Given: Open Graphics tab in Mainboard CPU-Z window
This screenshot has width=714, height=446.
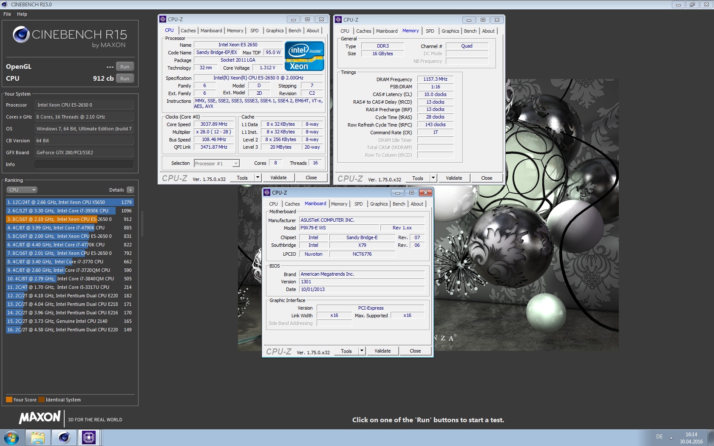Looking at the screenshot, I should point(379,204).
